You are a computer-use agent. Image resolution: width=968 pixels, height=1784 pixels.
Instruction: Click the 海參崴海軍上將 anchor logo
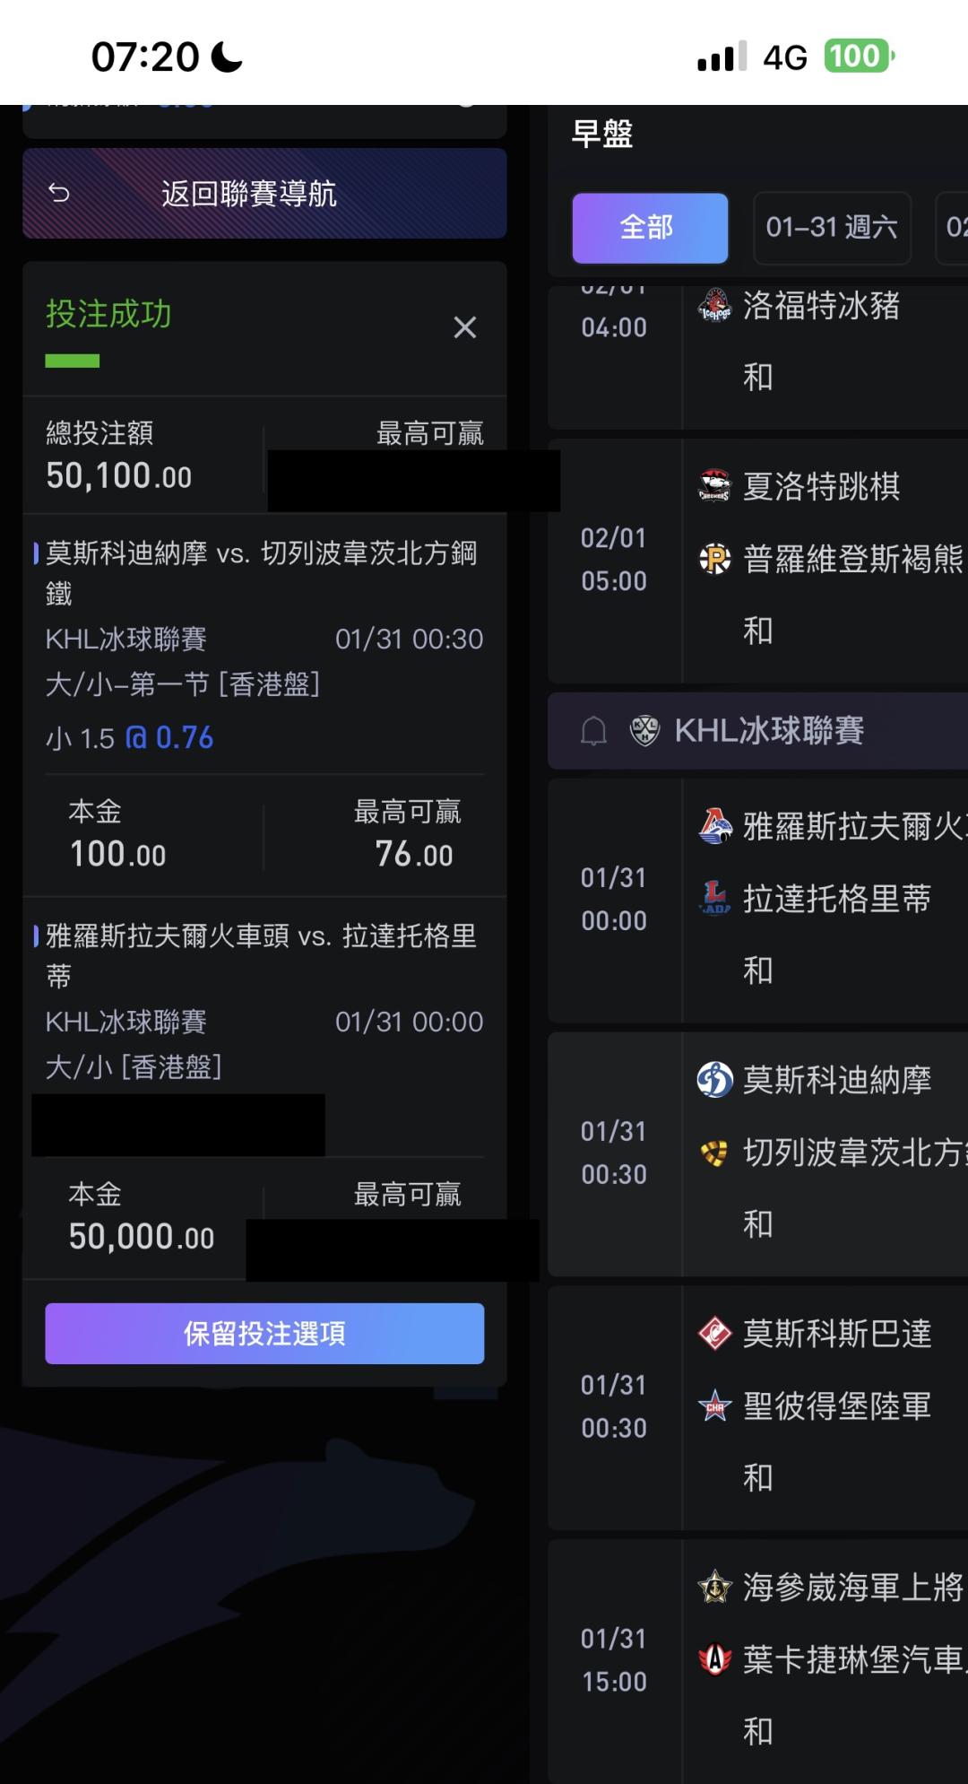tap(714, 1587)
